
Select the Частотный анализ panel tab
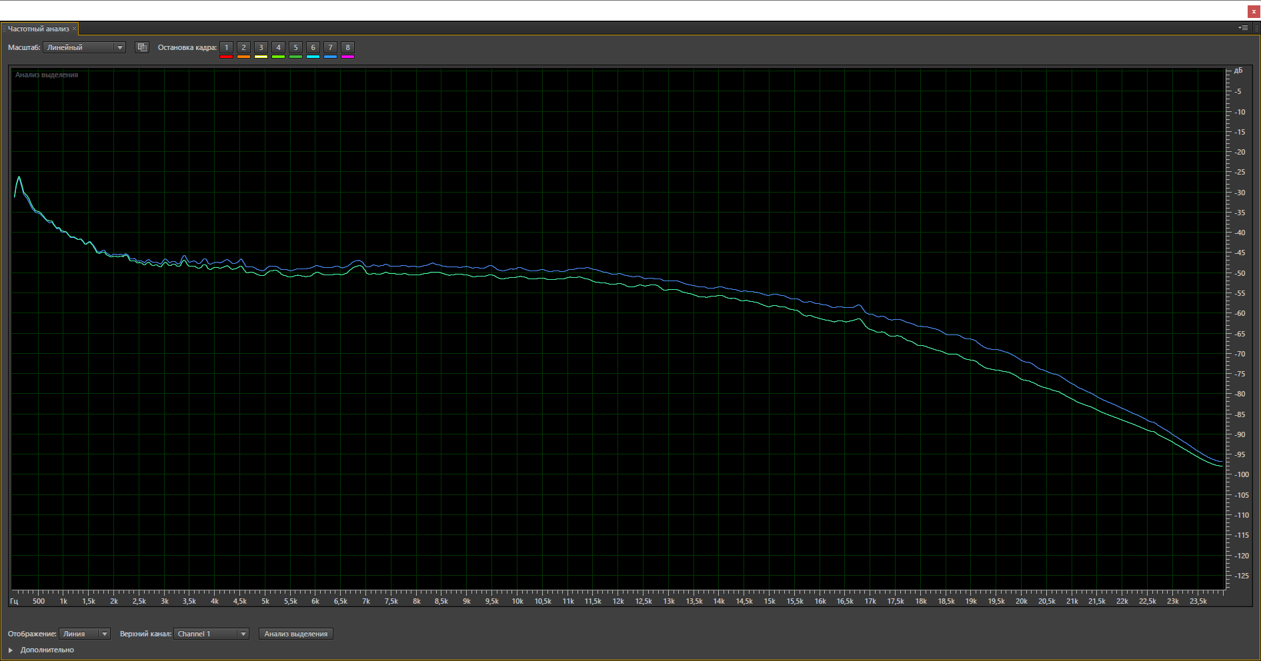click(39, 29)
